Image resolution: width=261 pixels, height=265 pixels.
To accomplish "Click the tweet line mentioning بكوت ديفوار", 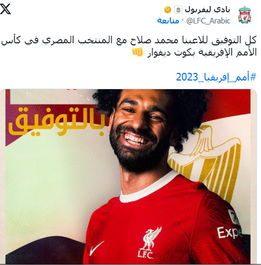I will (x=194, y=52).
